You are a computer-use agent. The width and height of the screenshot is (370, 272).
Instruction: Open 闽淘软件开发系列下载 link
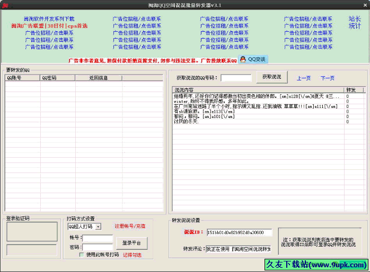(49, 19)
